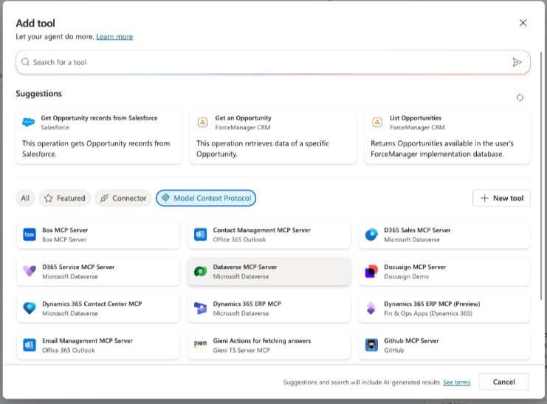Click the Docusign MCP Server icon

[x=371, y=272]
